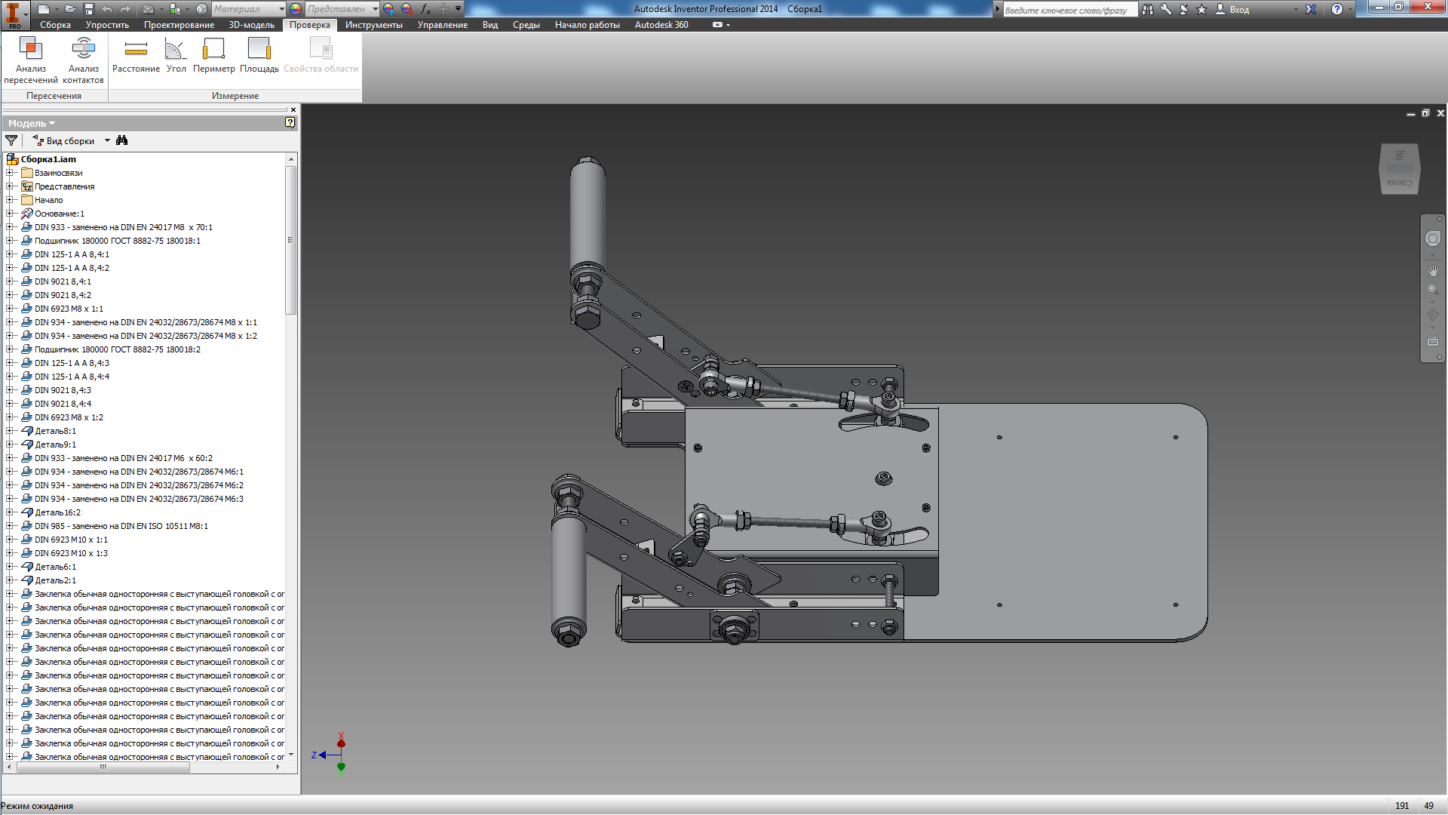
Task: Activate the Distance measure tool
Action: pyautogui.click(x=136, y=55)
